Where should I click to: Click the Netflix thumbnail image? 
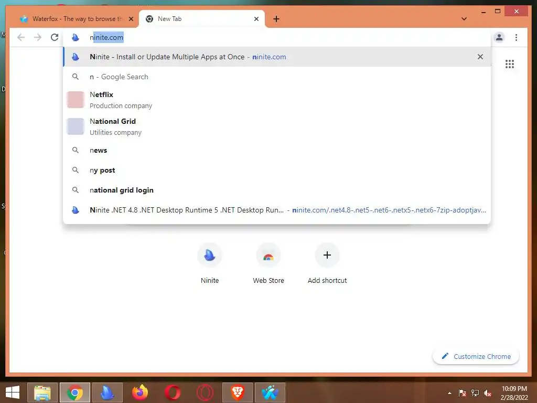76,100
